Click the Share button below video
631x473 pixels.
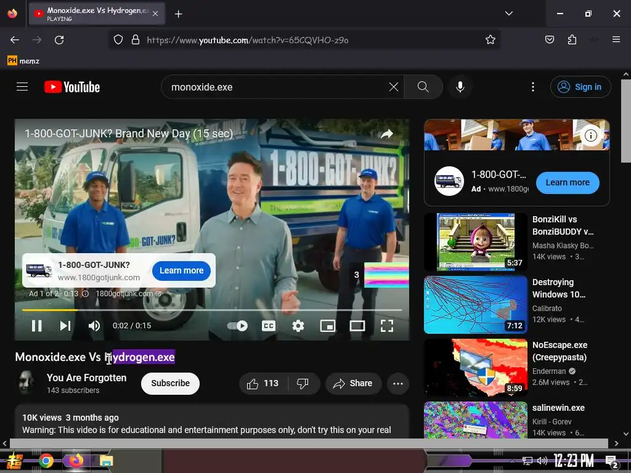point(353,383)
